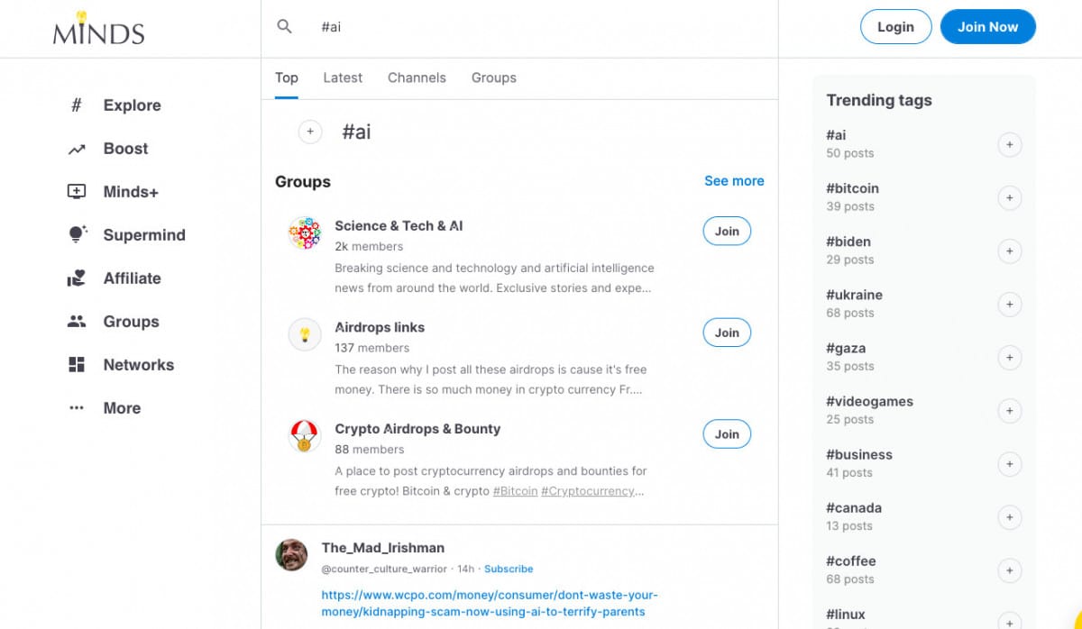This screenshot has width=1082, height=629.
Task: Join the Crypto Airdrops & Bounty group
Action: [727, 434]
